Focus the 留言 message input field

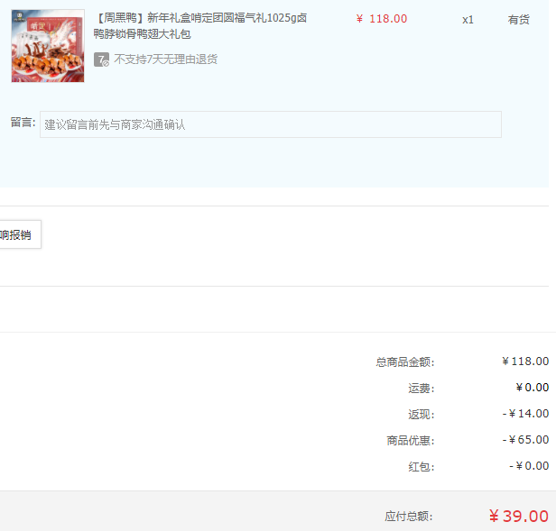(x=271, y=124)
